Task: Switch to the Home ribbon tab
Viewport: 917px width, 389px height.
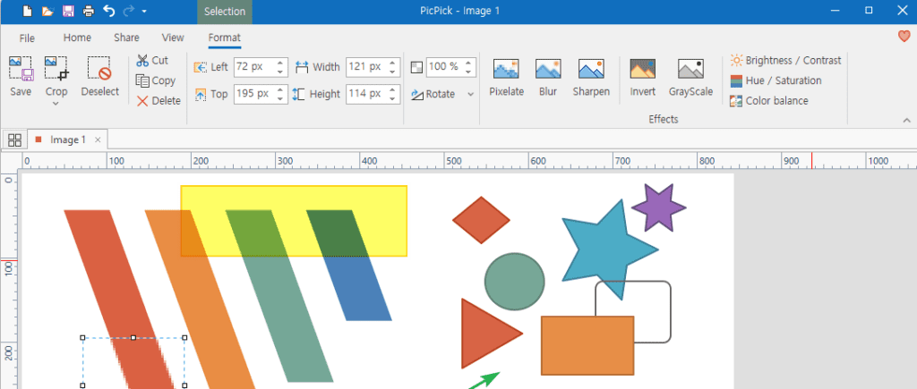Action: pyautogui.click(x=77, y=38)
